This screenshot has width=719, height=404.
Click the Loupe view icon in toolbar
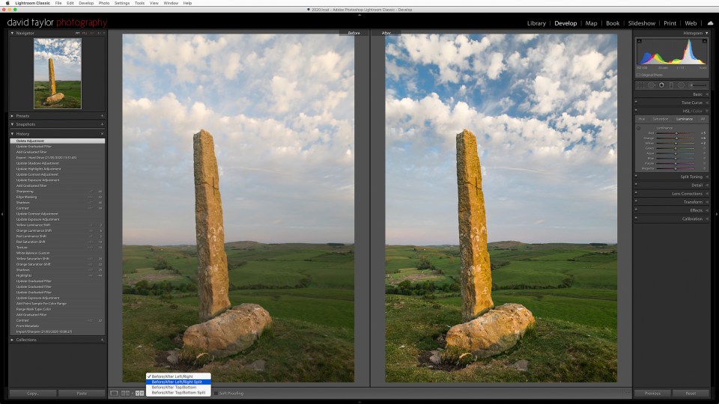(114, 393)
